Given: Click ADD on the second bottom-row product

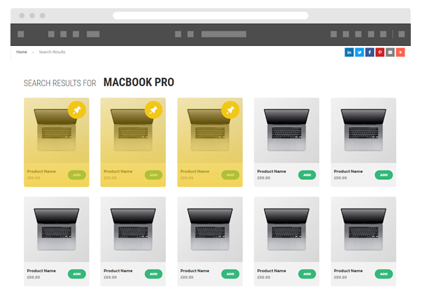Looking at the screenshot, I should pos(154,274).
